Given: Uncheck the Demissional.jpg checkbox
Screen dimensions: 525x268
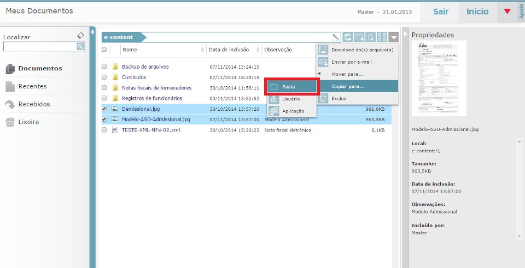Looking at the screenshot, I should (104, 109).
